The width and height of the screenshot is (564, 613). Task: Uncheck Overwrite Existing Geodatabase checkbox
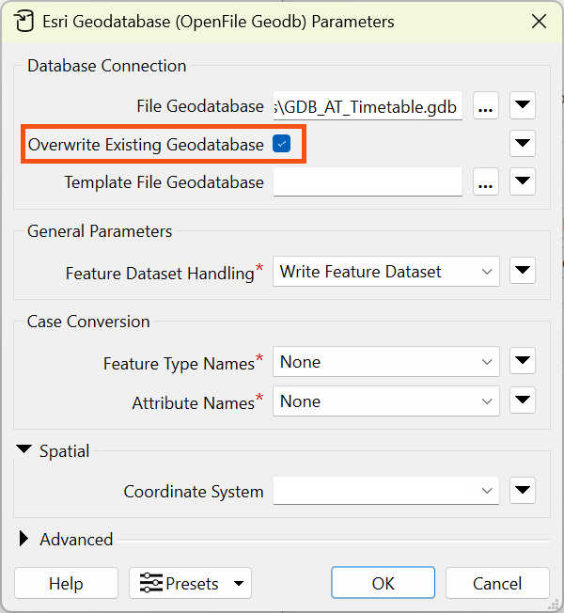[281, 144]
